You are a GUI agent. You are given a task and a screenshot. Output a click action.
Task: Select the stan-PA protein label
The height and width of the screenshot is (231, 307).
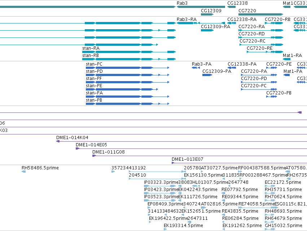(x=95, y=93)
